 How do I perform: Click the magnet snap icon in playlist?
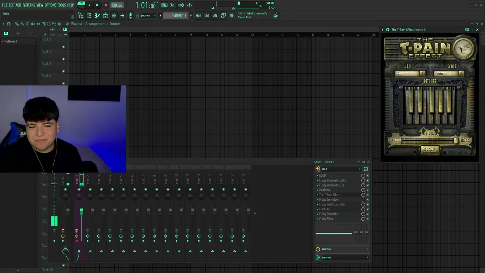tap(9, 24)
